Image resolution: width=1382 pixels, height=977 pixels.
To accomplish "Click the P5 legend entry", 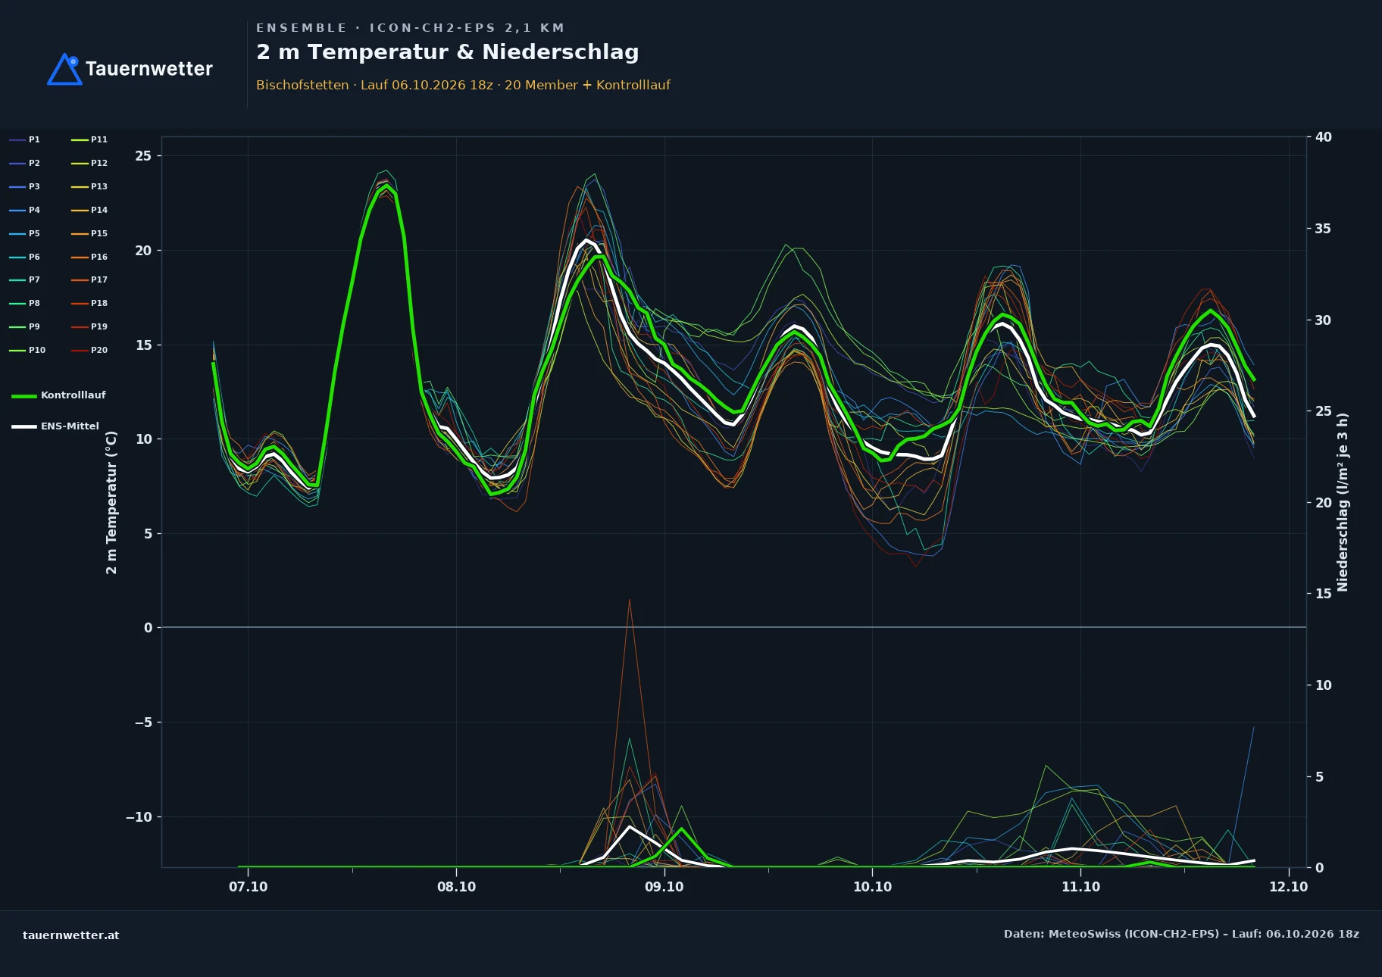I will pos(24,233).
